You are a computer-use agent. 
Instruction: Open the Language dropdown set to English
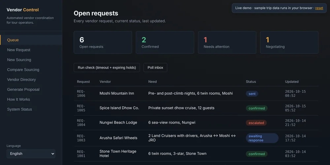click(31, 154)
